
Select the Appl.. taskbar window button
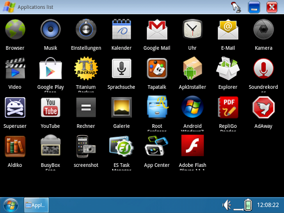click(36, 205)
